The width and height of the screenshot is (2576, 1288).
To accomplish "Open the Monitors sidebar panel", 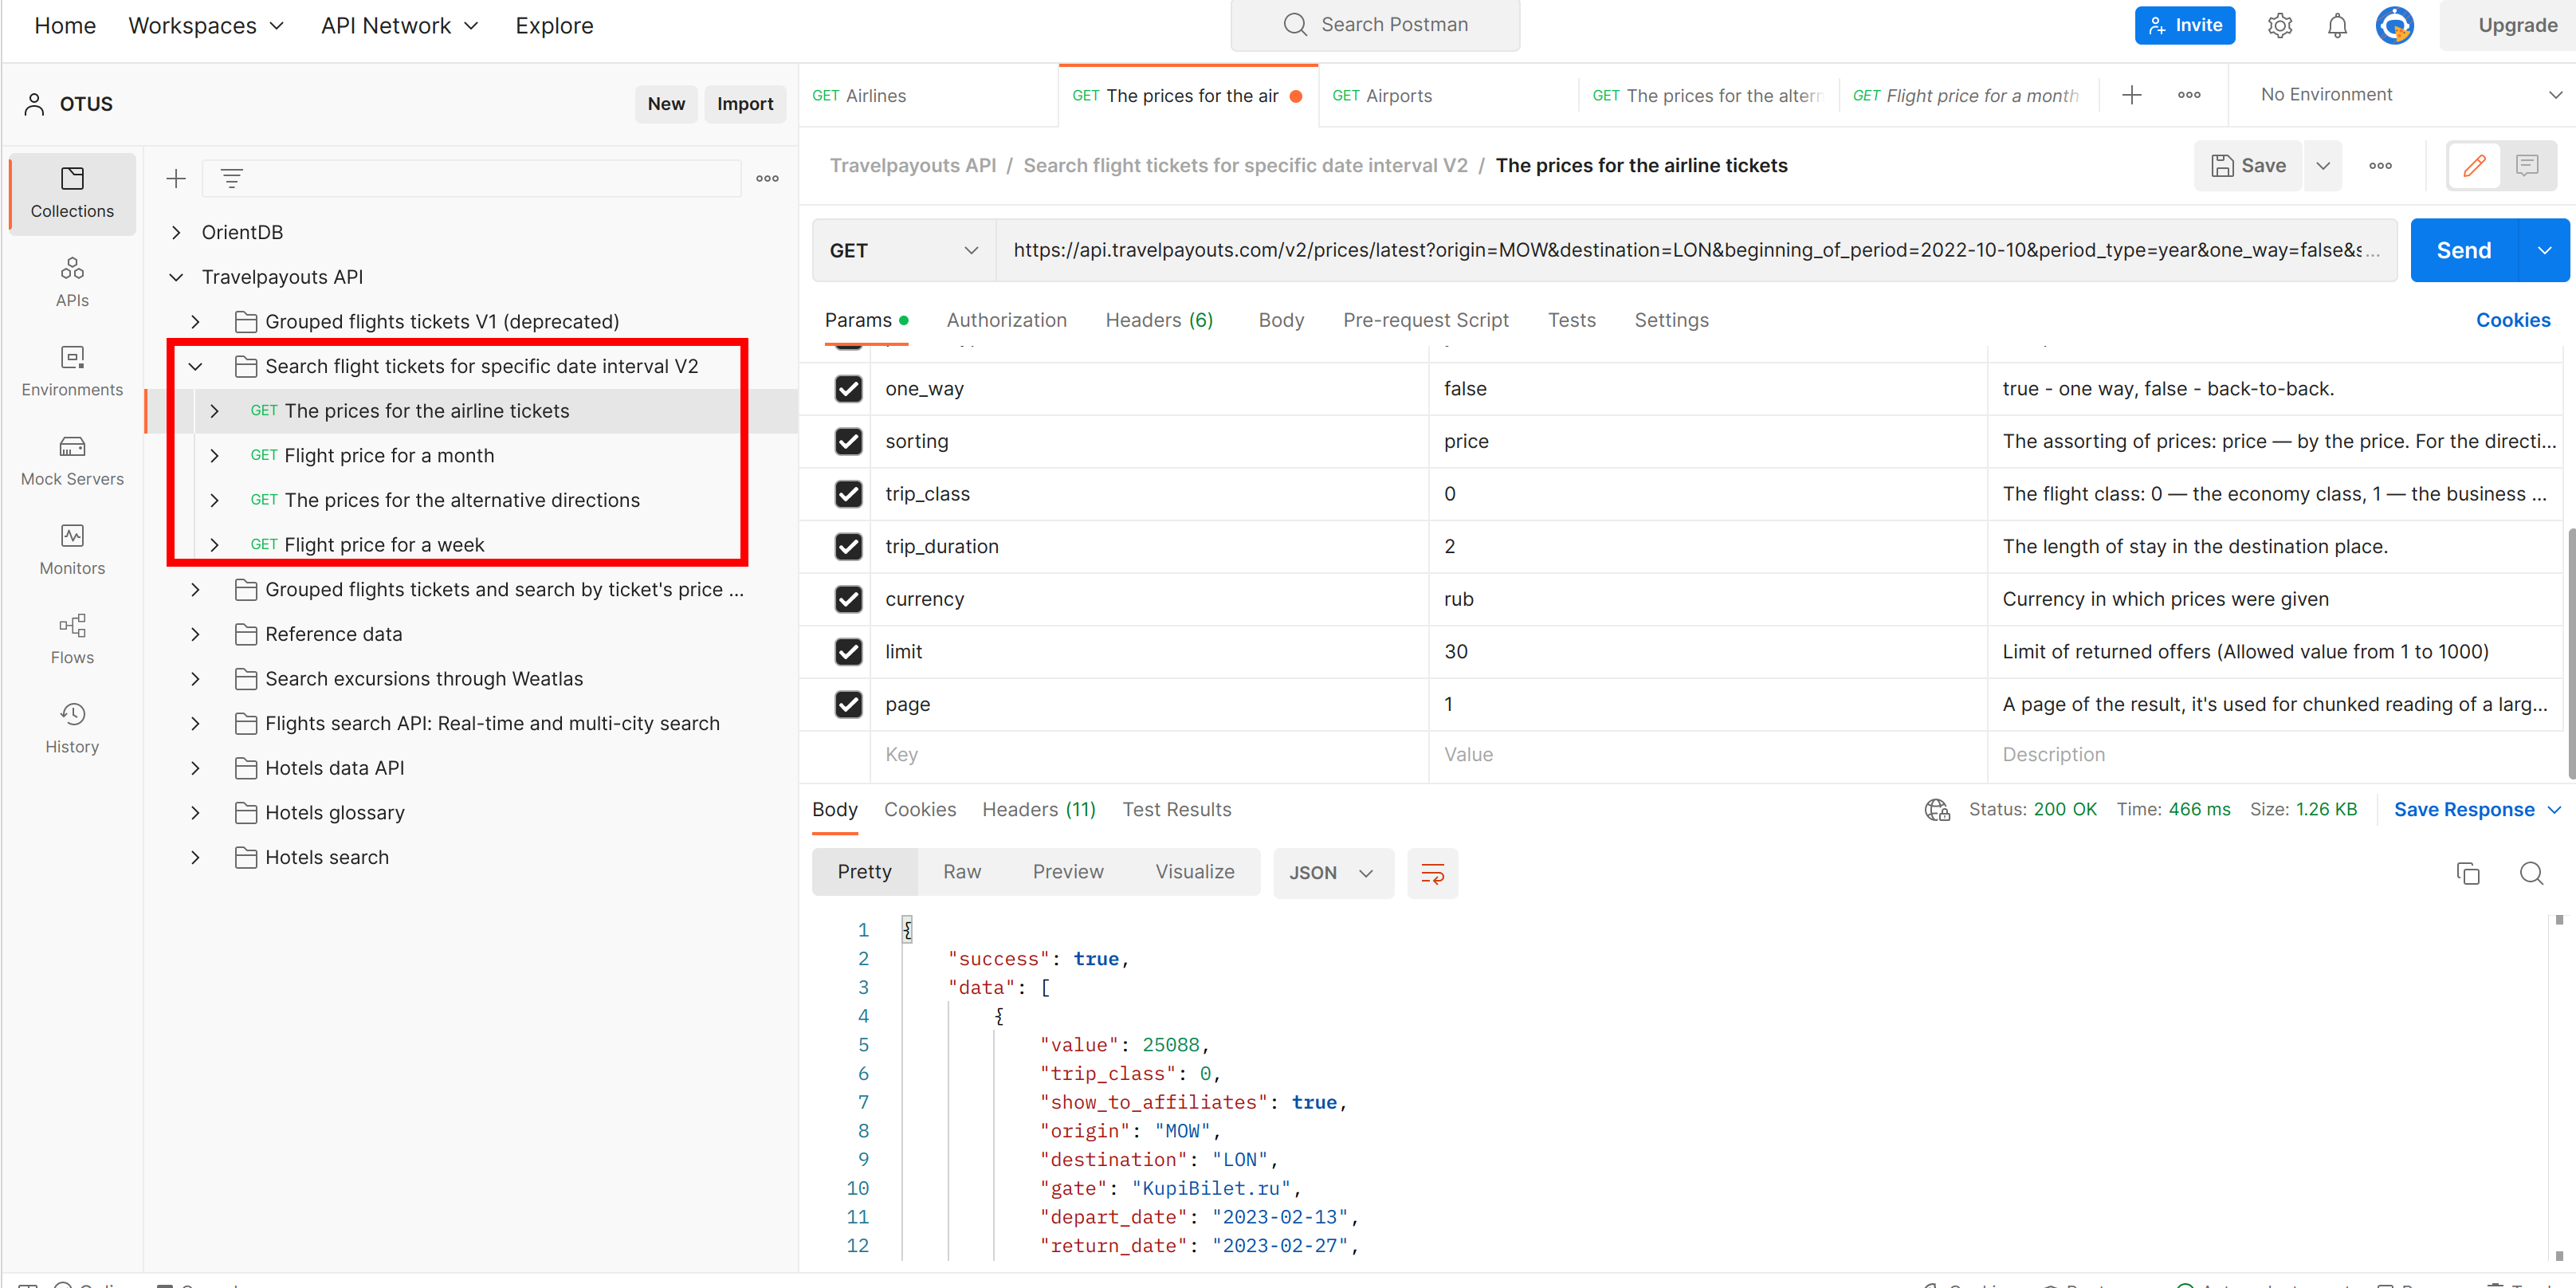I will pos(72,550).
